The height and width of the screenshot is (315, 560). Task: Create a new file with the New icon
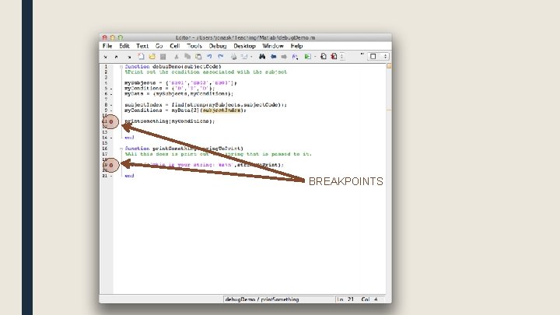coord(141,57)
